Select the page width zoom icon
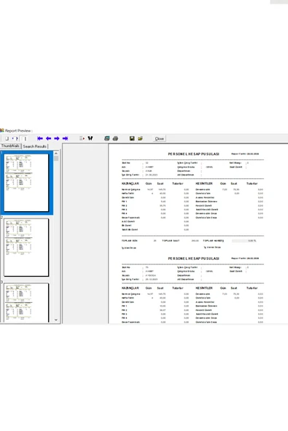This screenshot has height=431, width=288. [x=15, y=138]
